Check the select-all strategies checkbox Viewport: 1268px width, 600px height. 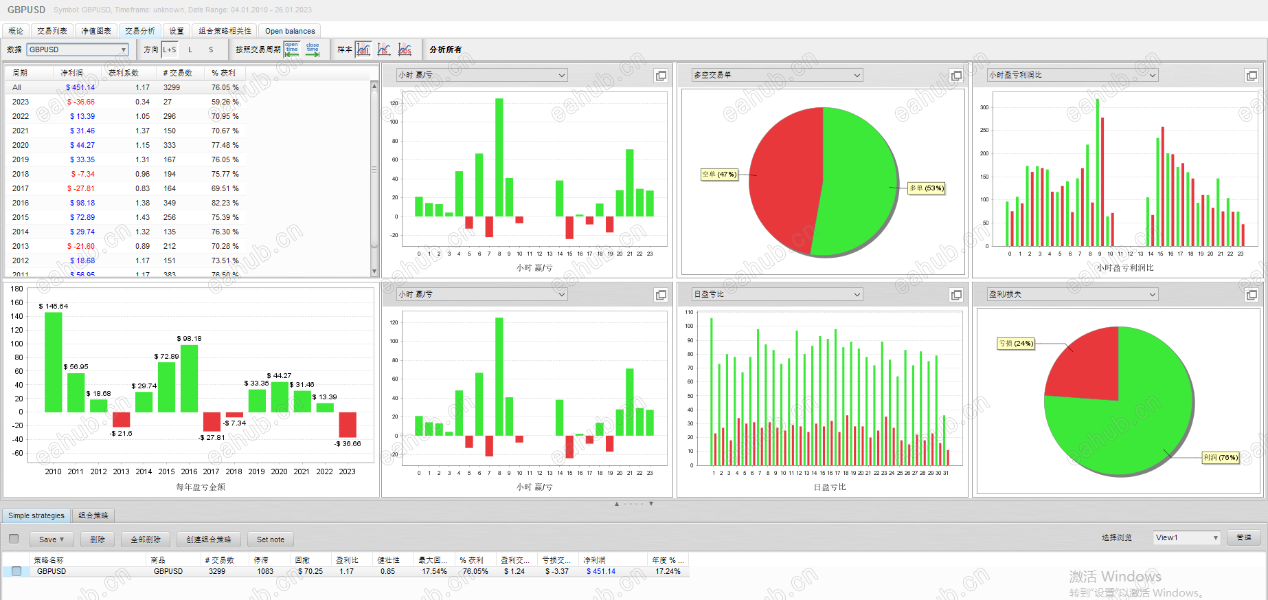coord(14,539)
